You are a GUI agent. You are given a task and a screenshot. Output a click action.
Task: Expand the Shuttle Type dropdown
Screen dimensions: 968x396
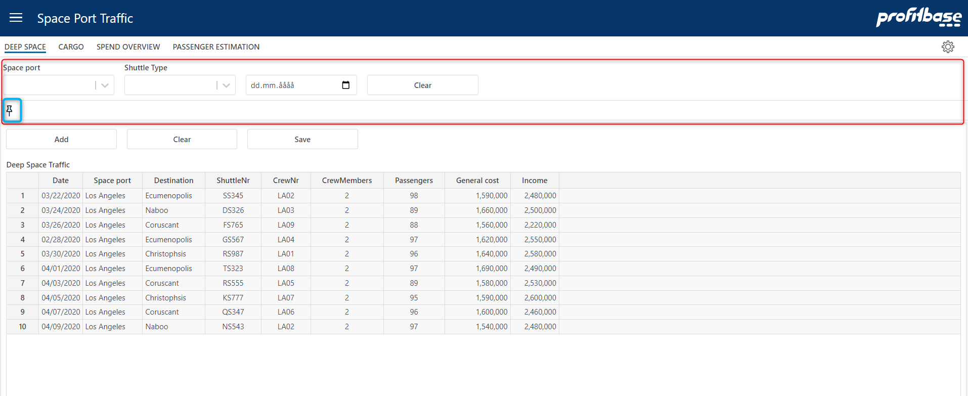point(226,85)
